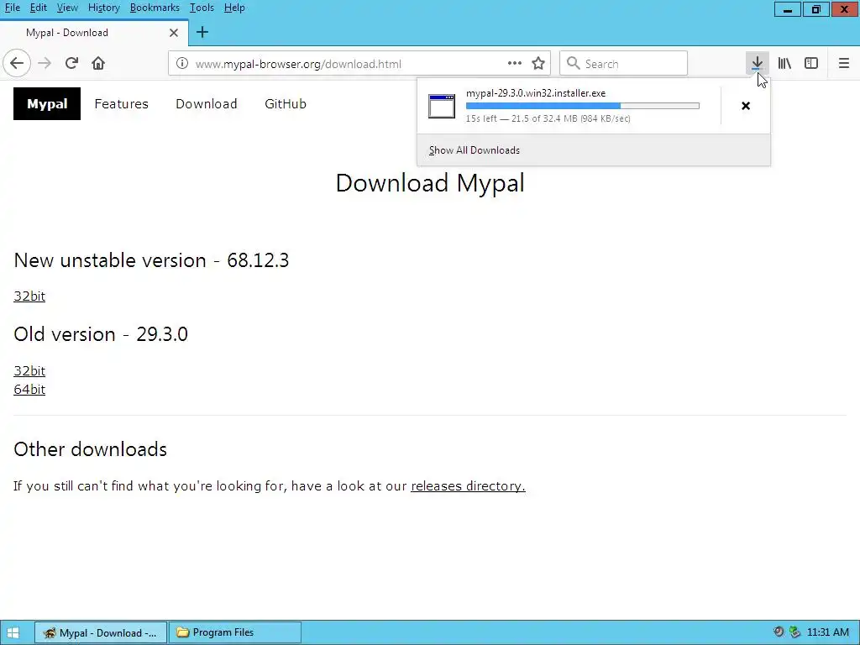Open the Help menu
Screen dimensions: 860x645
click(234, 8)
